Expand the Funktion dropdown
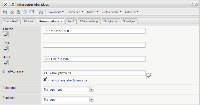 pos(92,99)
